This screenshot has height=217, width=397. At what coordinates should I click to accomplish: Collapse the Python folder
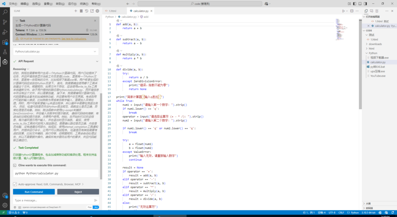point(373,53)
